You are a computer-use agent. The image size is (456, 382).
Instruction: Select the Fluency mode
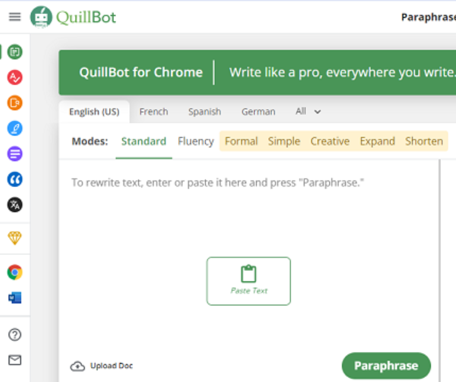click(x=195, y=141)
